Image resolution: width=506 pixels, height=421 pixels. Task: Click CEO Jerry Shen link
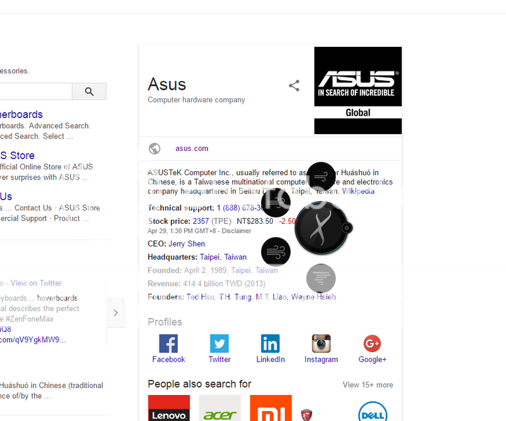tap(187, 243)
